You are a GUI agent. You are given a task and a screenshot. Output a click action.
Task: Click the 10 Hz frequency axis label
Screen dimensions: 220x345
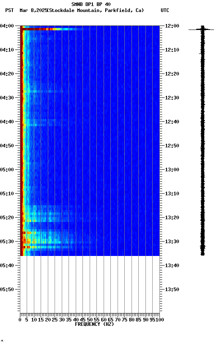[34, 320]
